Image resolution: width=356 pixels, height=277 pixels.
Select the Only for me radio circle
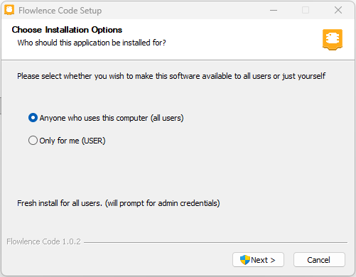[x=33, y=141]
